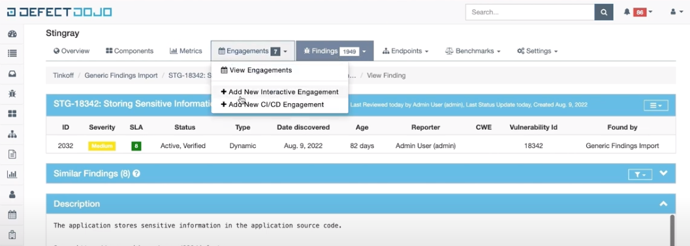Open the dashboard gauge icon in sidebar
The image size is (690, 246).
(x=12, y=34)
